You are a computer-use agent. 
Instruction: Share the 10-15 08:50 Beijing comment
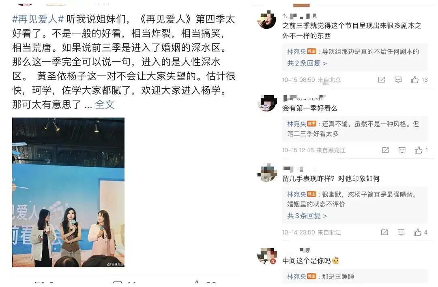click(382, 80)
